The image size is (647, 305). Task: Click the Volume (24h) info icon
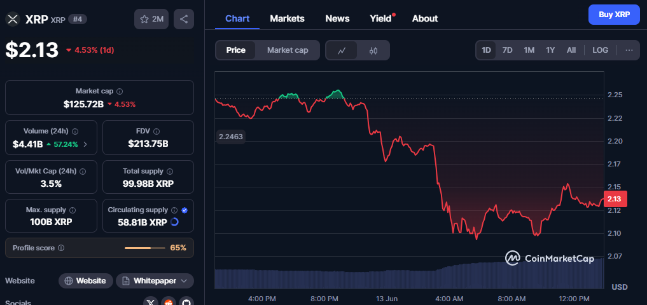point(75,131)
